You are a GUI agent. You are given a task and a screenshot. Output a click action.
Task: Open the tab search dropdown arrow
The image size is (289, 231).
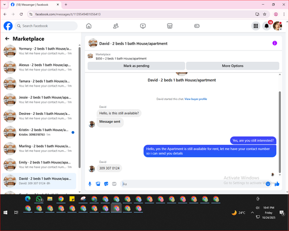tap(5, 5)
